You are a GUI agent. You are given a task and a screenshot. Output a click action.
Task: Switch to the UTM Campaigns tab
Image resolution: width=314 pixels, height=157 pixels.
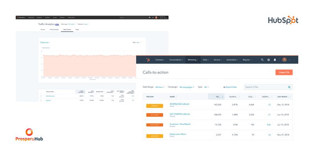pyautogui.click(x=54, y=30)
